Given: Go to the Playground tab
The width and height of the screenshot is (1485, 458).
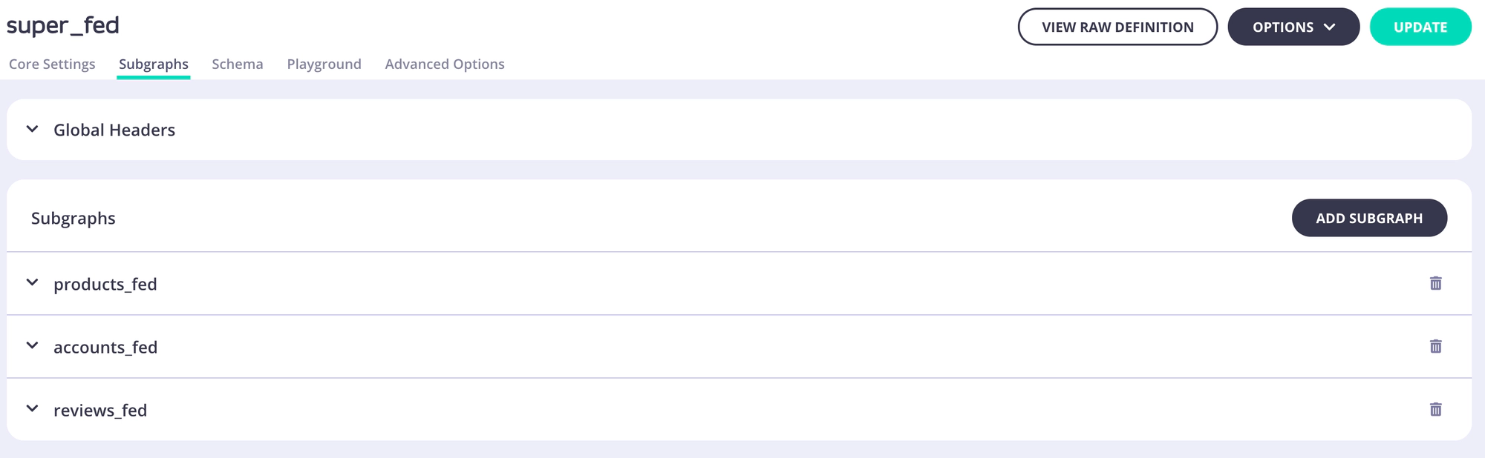Looking at the screenshot, I should 324,64.
